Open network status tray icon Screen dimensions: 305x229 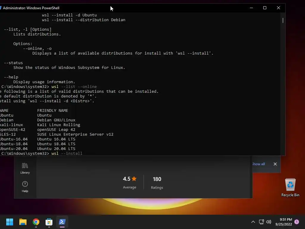tap(261, 222)
